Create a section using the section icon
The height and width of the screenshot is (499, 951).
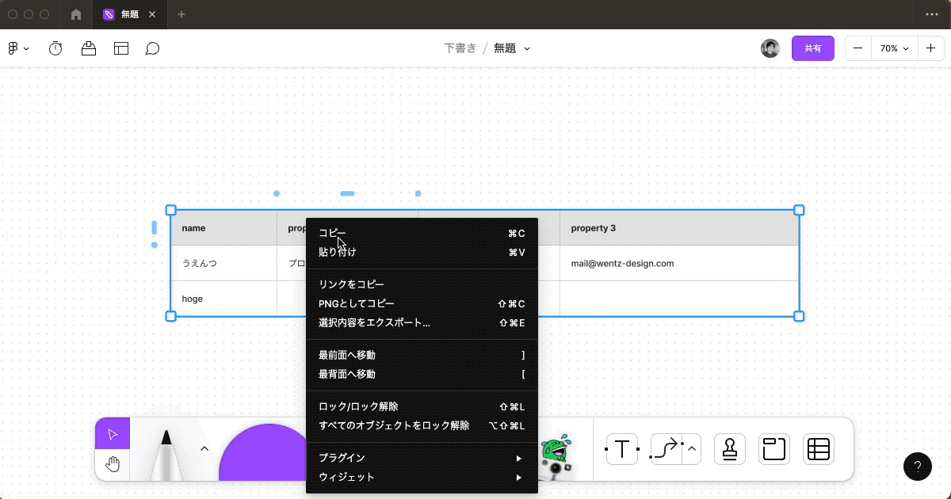point(773,449)
